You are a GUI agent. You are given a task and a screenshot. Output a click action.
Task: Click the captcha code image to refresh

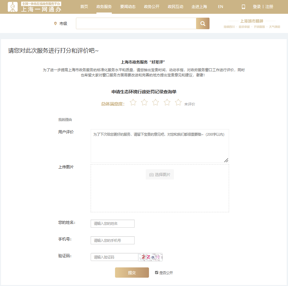(x=151, y=257)
